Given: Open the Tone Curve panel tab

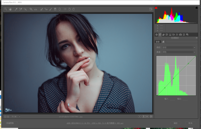Looking at the screenshot, I should click(x=160, y=35).
